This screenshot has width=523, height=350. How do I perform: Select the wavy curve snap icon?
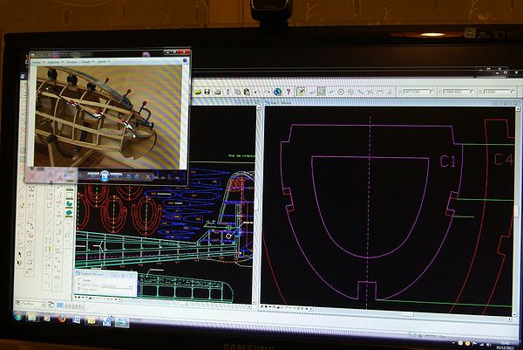click(360, 92)
